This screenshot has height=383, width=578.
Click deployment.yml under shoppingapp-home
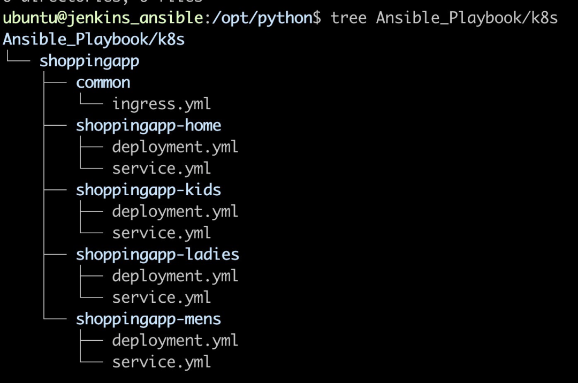click(x=175, y=147)
